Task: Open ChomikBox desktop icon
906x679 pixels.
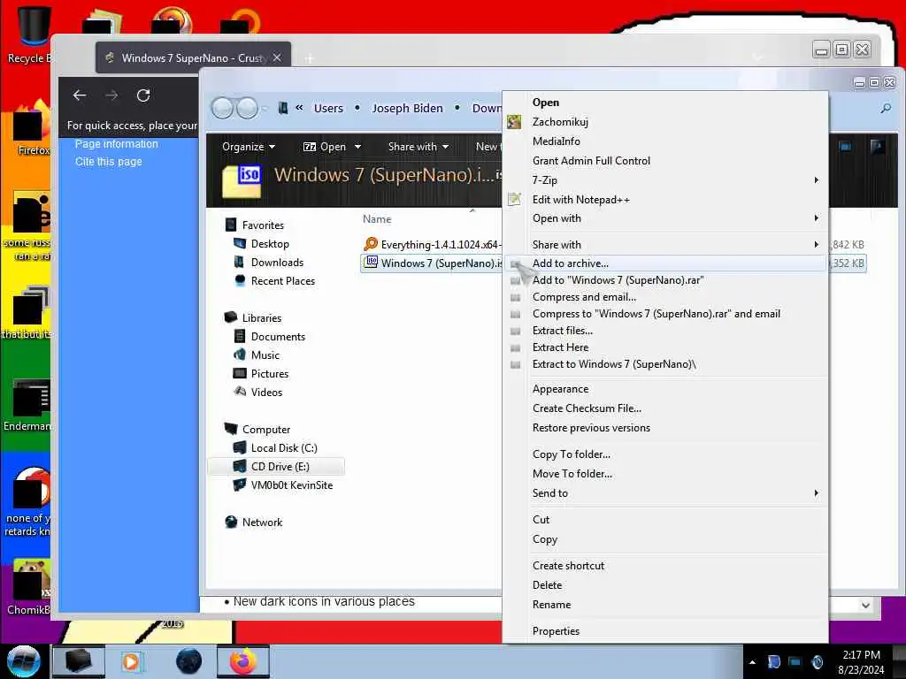Action: pos(30,588)
